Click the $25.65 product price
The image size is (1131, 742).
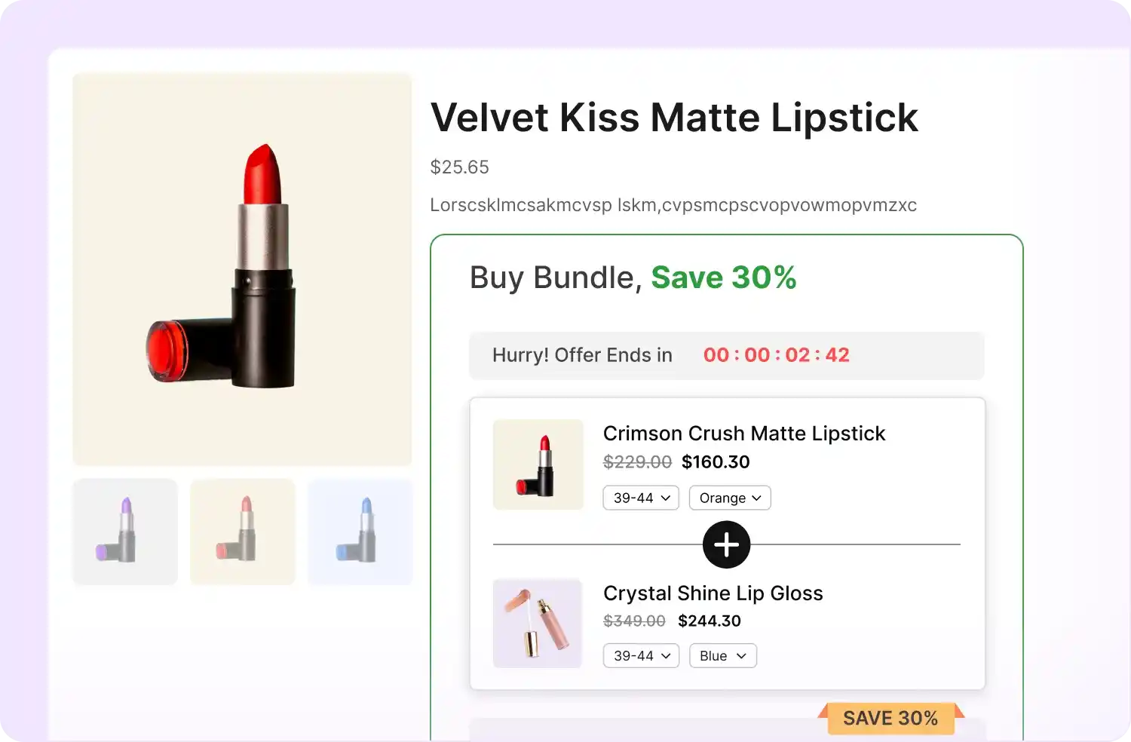[459, 167]
